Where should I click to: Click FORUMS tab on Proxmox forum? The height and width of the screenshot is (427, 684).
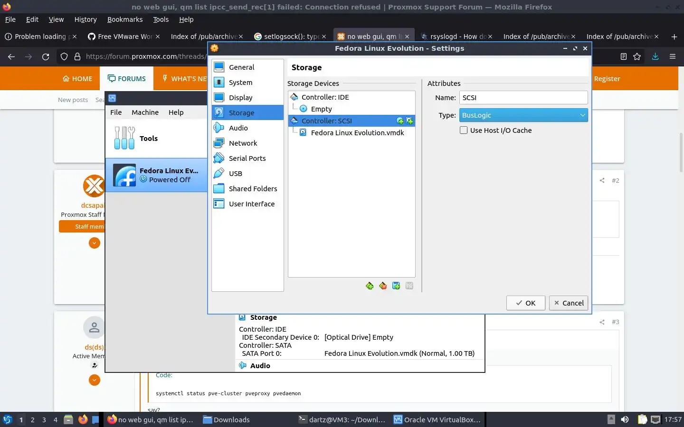(127, 79)
